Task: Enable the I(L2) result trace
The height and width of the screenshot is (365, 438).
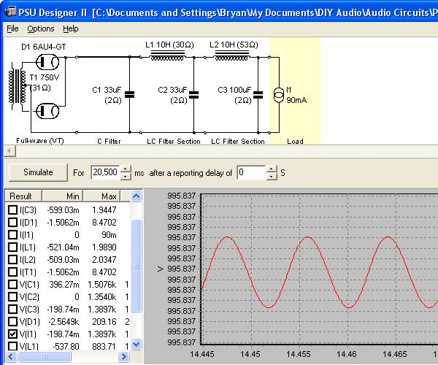Action: (12, 259)
